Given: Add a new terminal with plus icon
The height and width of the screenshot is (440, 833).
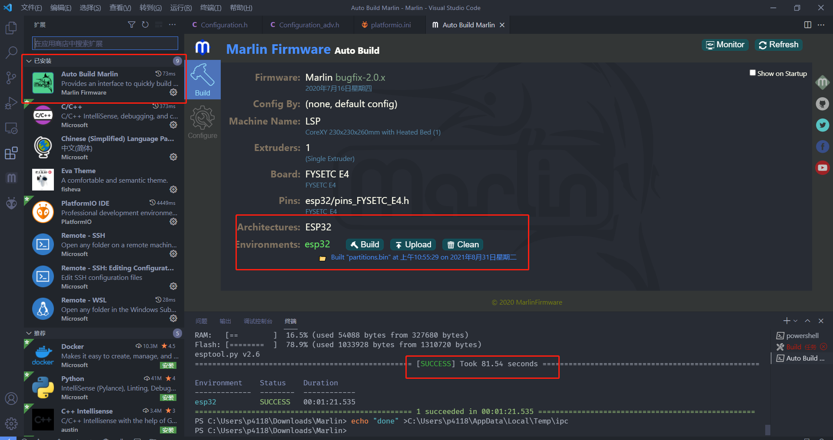Looking at the screenshot, I should tap(787, 321).
